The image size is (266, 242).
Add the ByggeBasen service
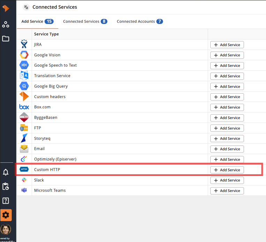tap(227, 118)
